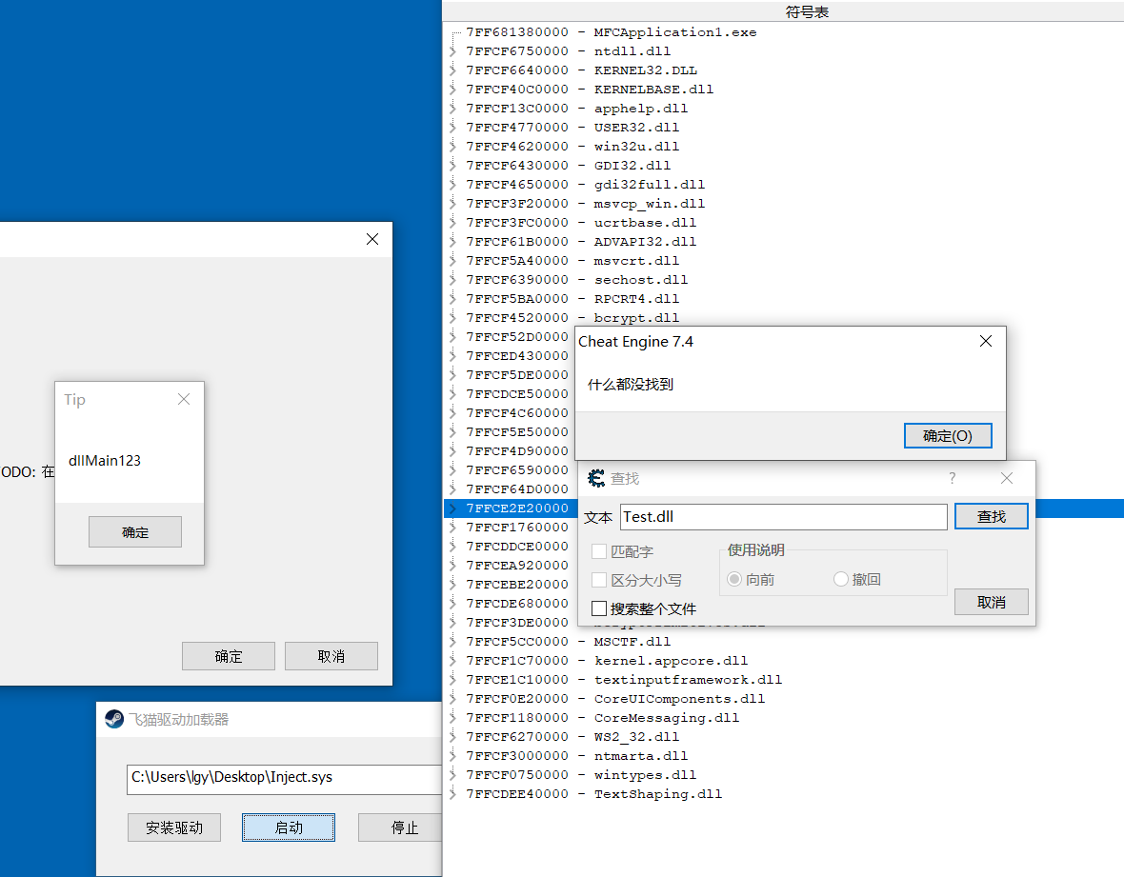Viewport: 1124px width, 877px height.
Task: Click the 什么都没找到 message text
Action: coord(630,384)
